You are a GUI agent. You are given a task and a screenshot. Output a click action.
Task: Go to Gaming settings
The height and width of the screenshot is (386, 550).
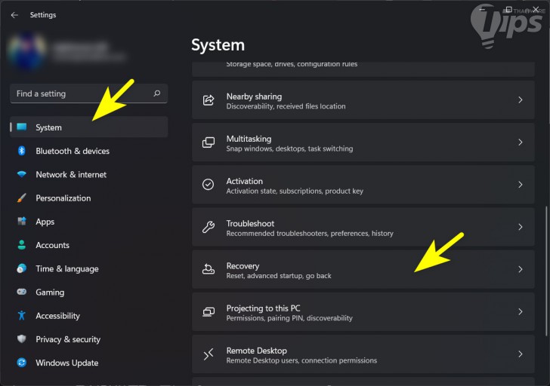(x=50, y=293)
